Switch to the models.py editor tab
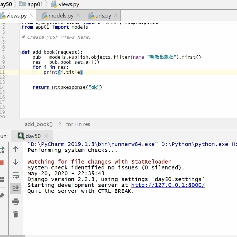The image size is (237, 237). coord(60,16)
